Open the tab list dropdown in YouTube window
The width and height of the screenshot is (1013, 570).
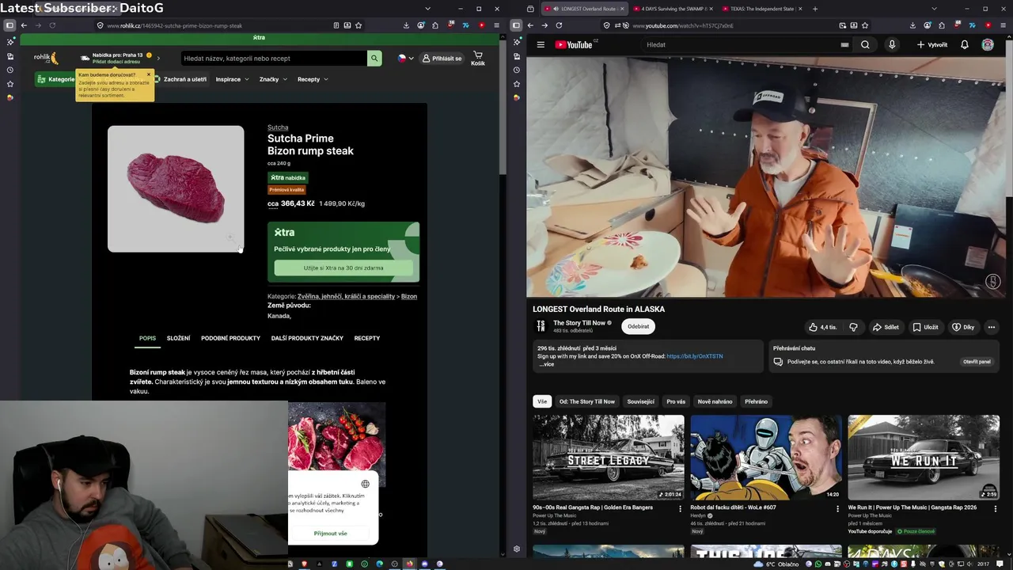point(935,9)
